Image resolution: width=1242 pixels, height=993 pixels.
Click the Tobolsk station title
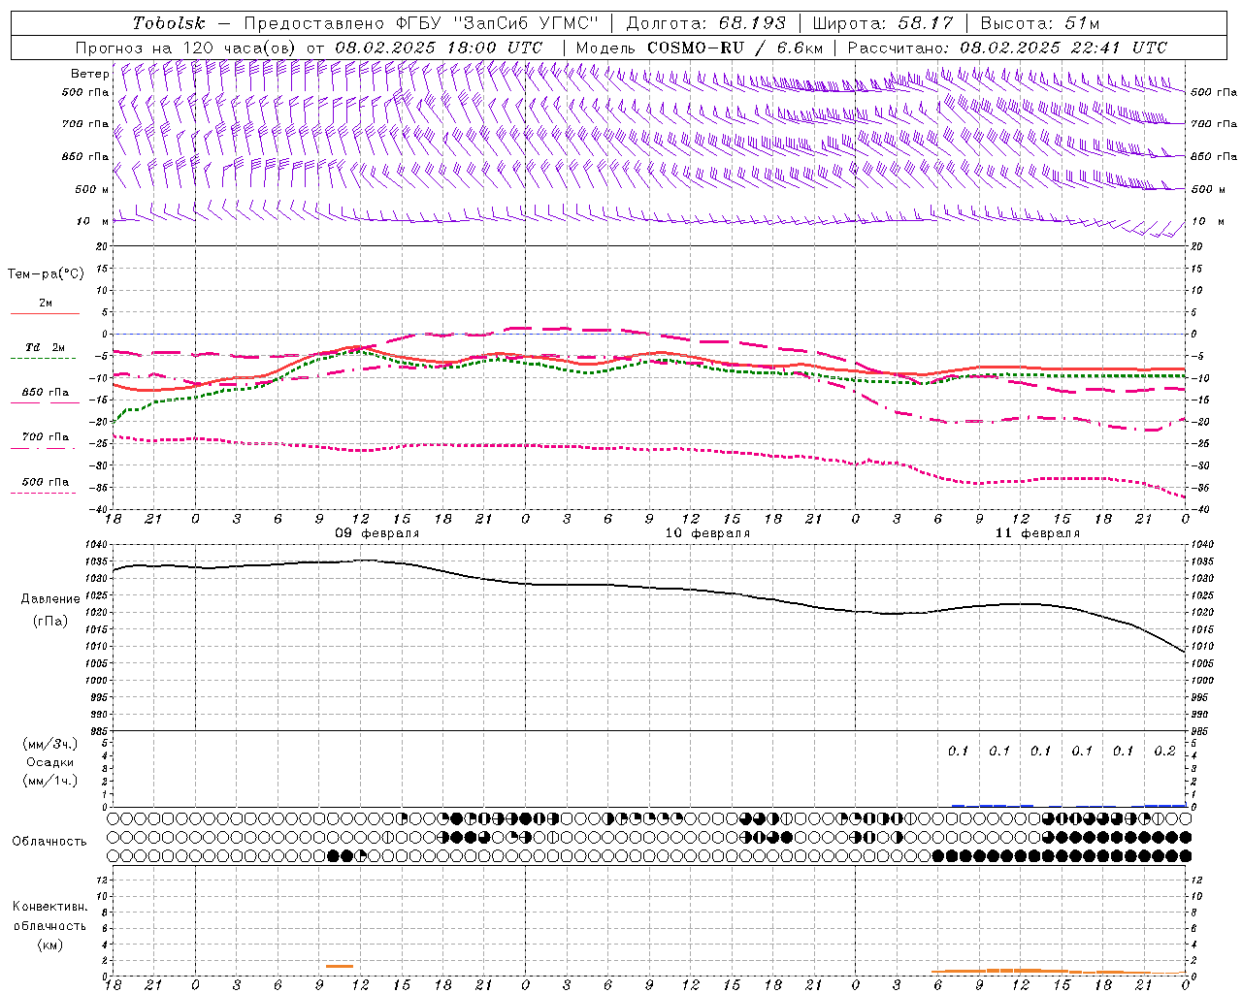pos(169,23)
